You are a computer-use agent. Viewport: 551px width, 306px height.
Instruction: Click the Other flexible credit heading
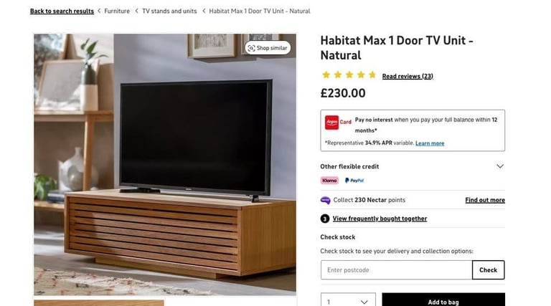tap(349, 166)
